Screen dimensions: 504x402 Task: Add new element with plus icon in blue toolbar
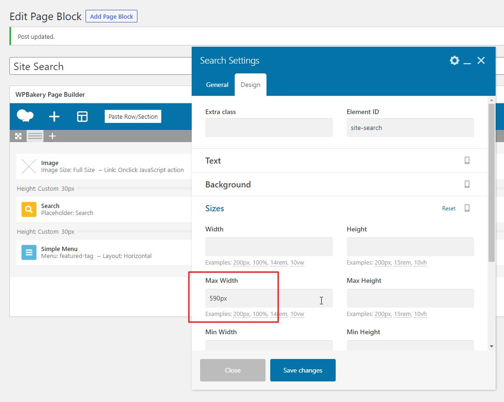coord(54,116)
